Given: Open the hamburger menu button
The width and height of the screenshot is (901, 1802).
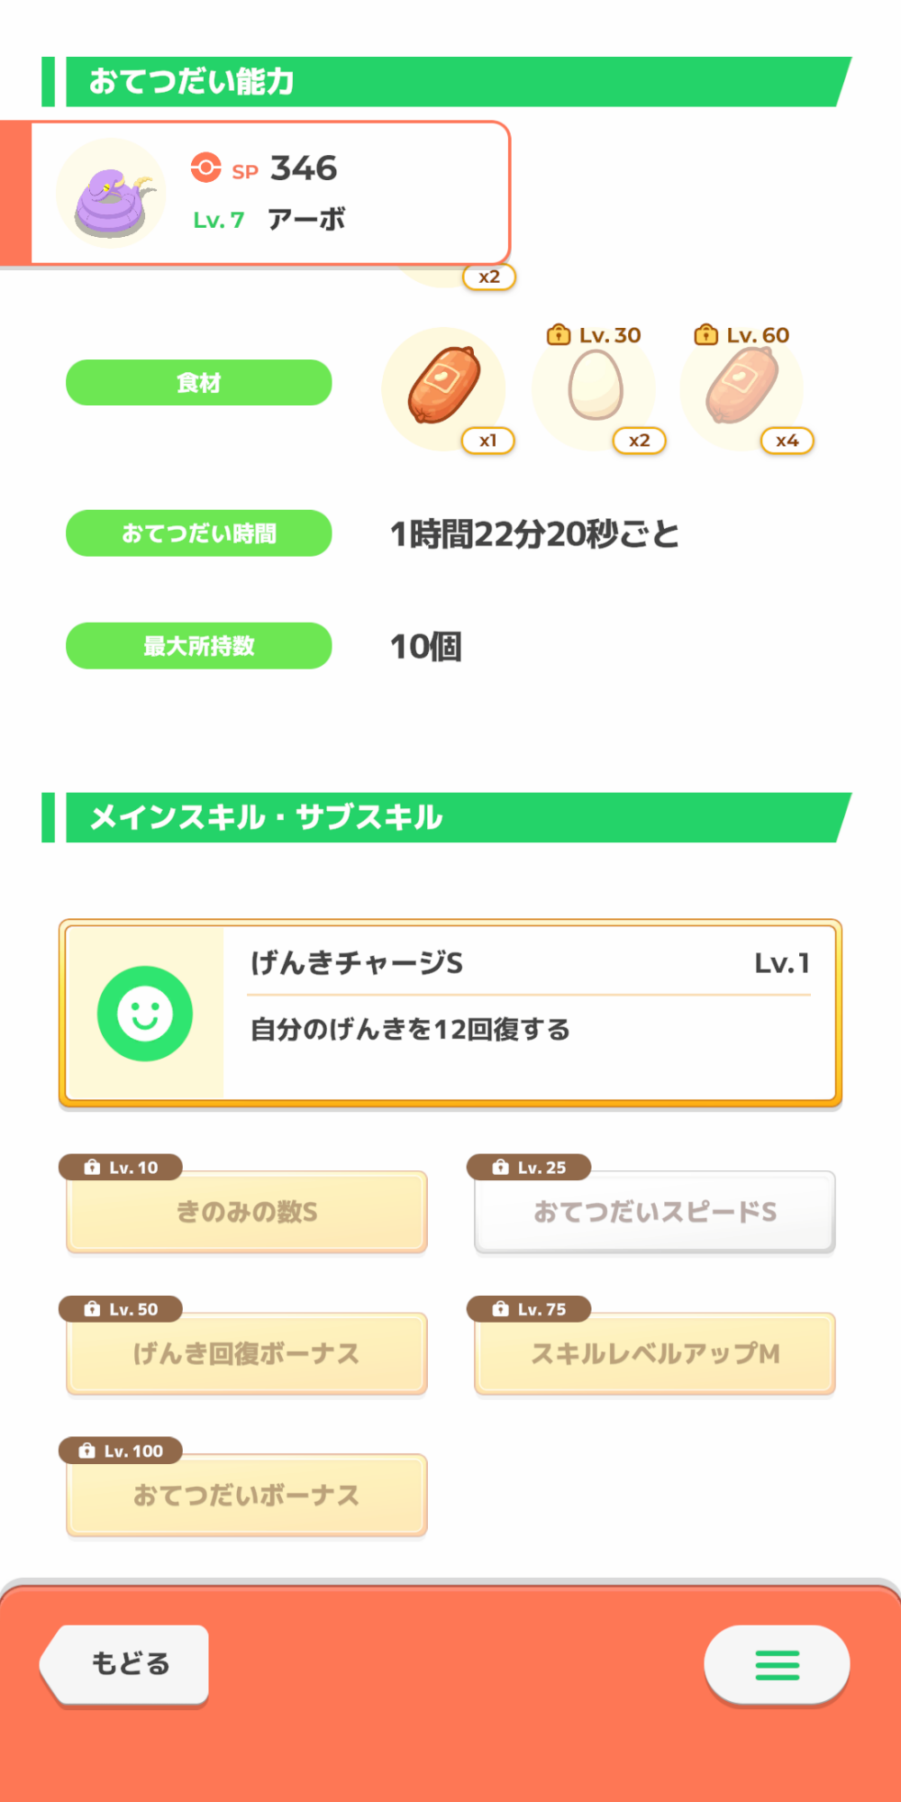Looking at the screenshot, I should tap(777, 1664).
